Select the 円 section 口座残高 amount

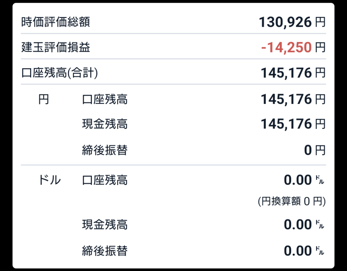tap(293, 99)
